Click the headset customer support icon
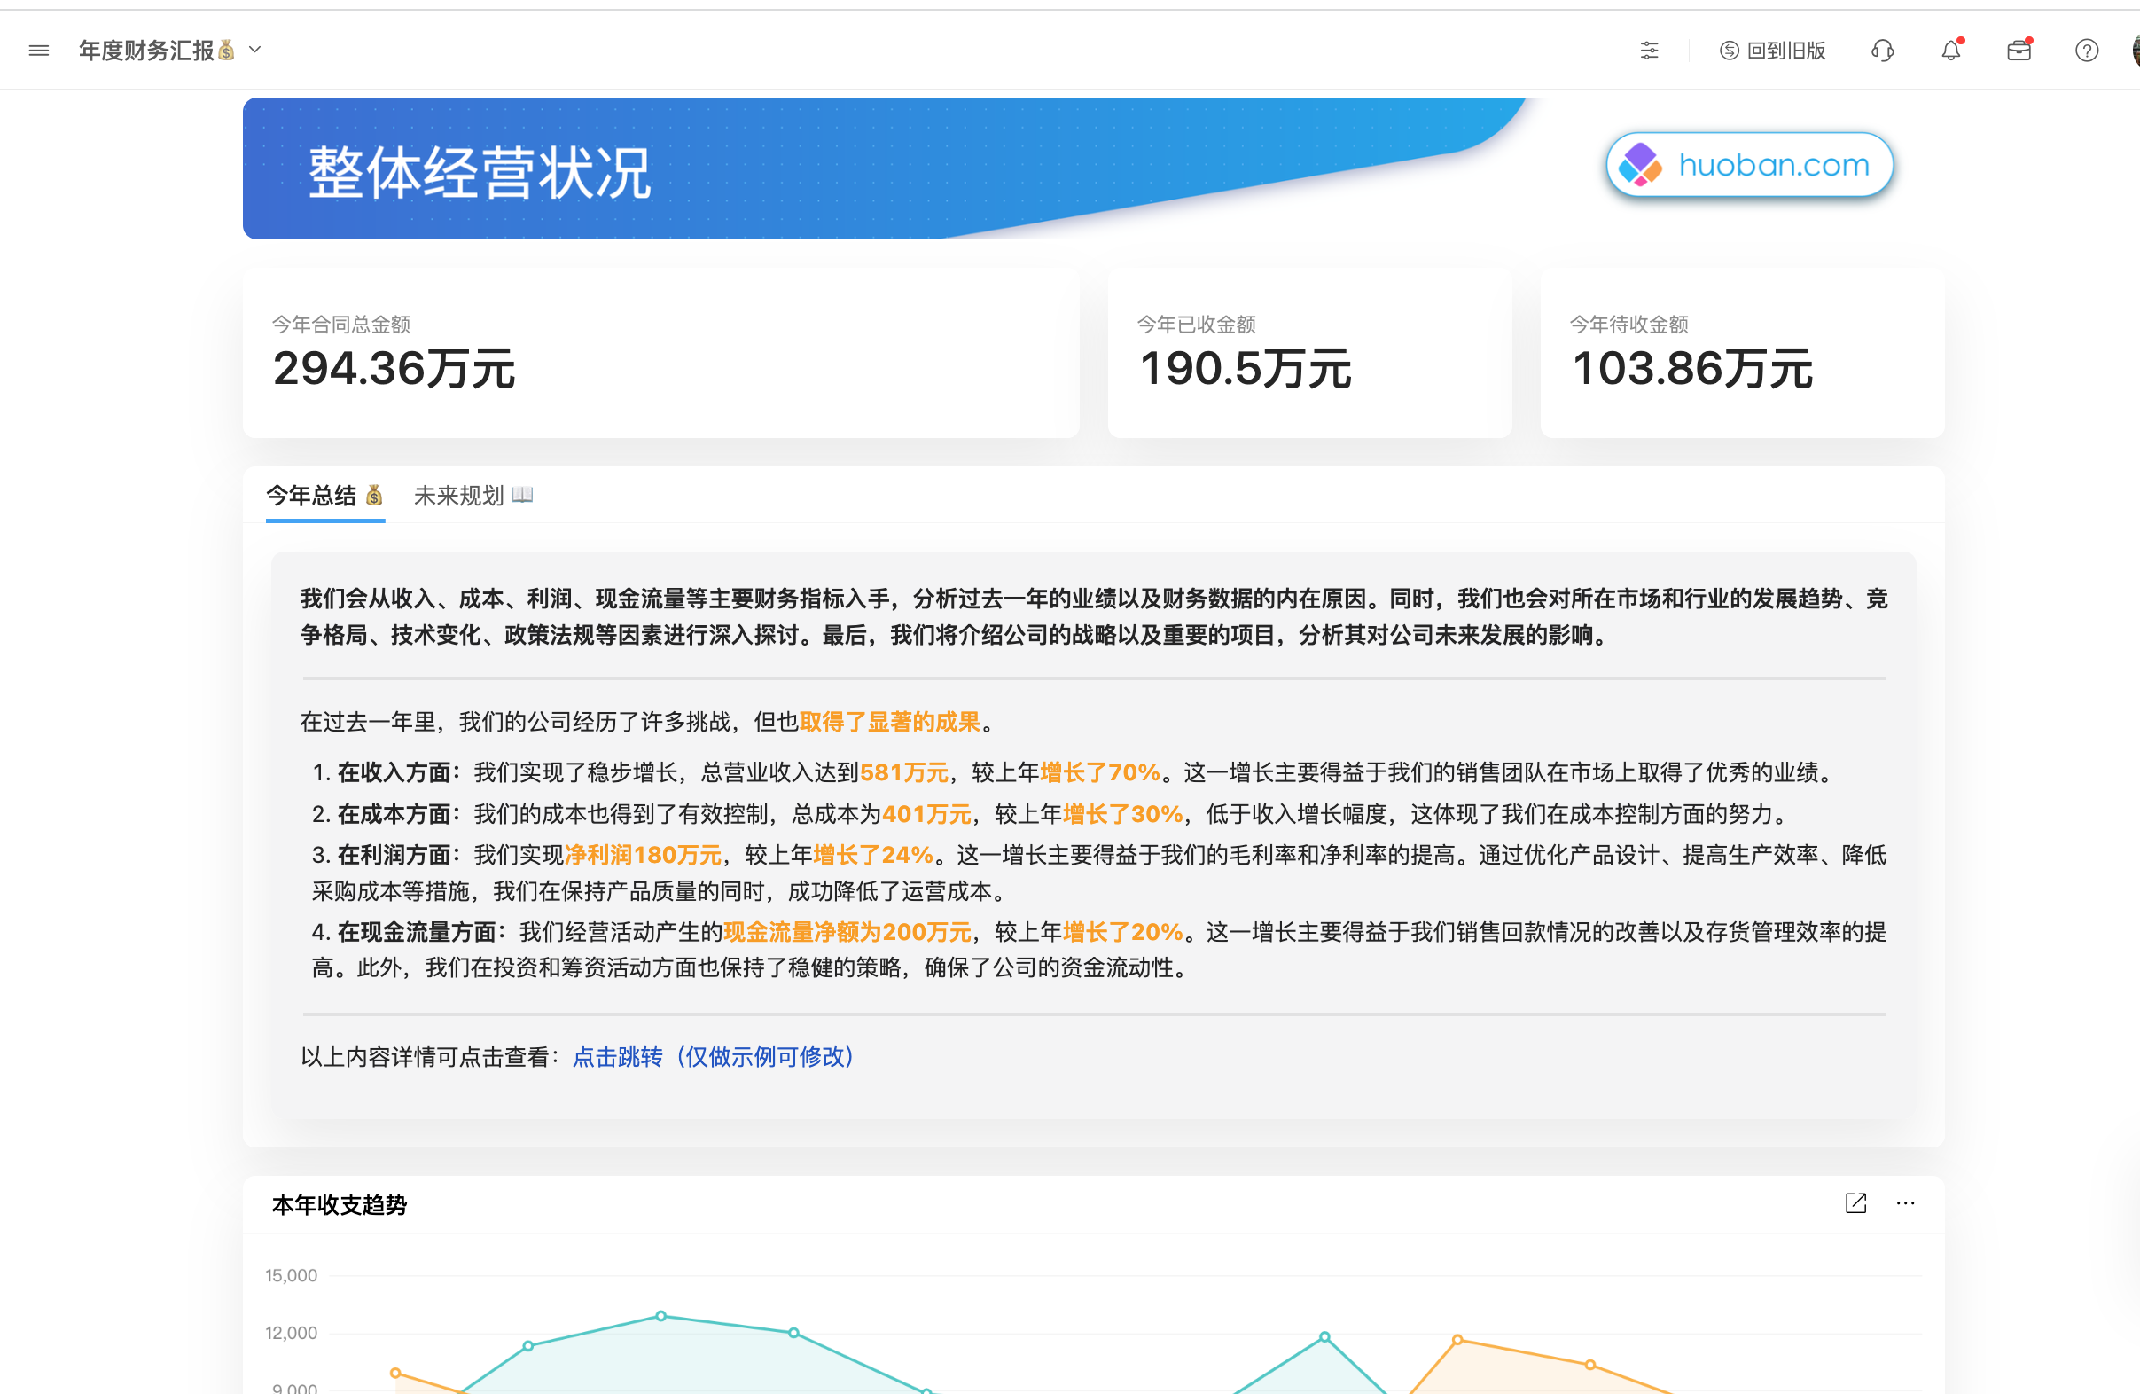The image size is (2140, 1394). pyautogui.click(x=1882, y=50)
